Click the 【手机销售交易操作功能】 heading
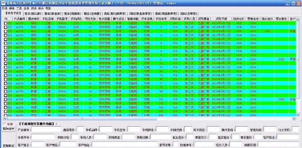Screen dimensions: 302x148 click(x=38, y=124)
